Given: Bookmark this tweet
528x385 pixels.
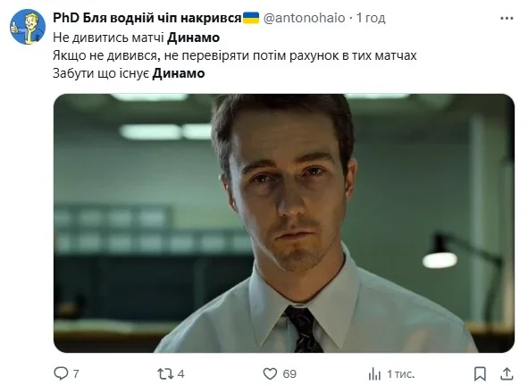Looking at the screenshot, I should click(480, 373).
